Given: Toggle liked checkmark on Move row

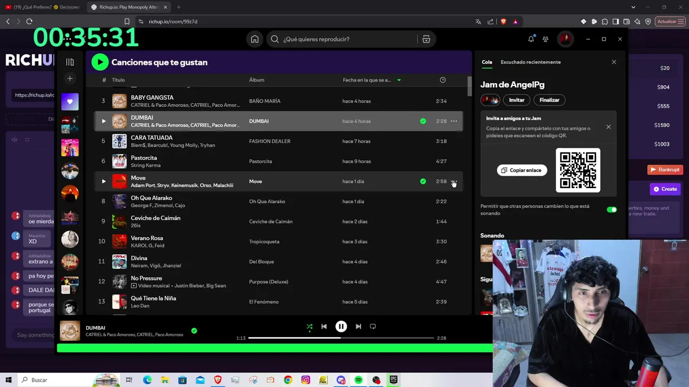Looking at the screenshot, I should (423, 181).
